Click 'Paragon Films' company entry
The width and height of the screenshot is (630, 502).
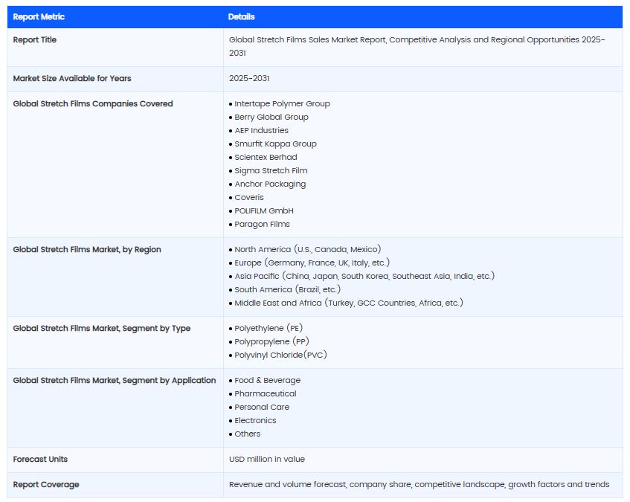262,224
